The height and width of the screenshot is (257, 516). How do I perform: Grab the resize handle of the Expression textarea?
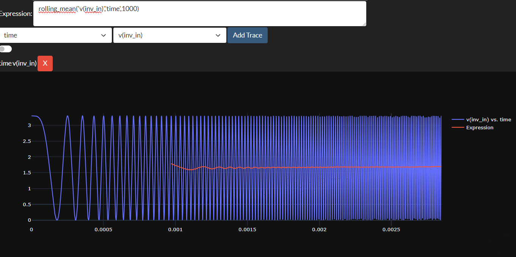[x=364, y=24]
